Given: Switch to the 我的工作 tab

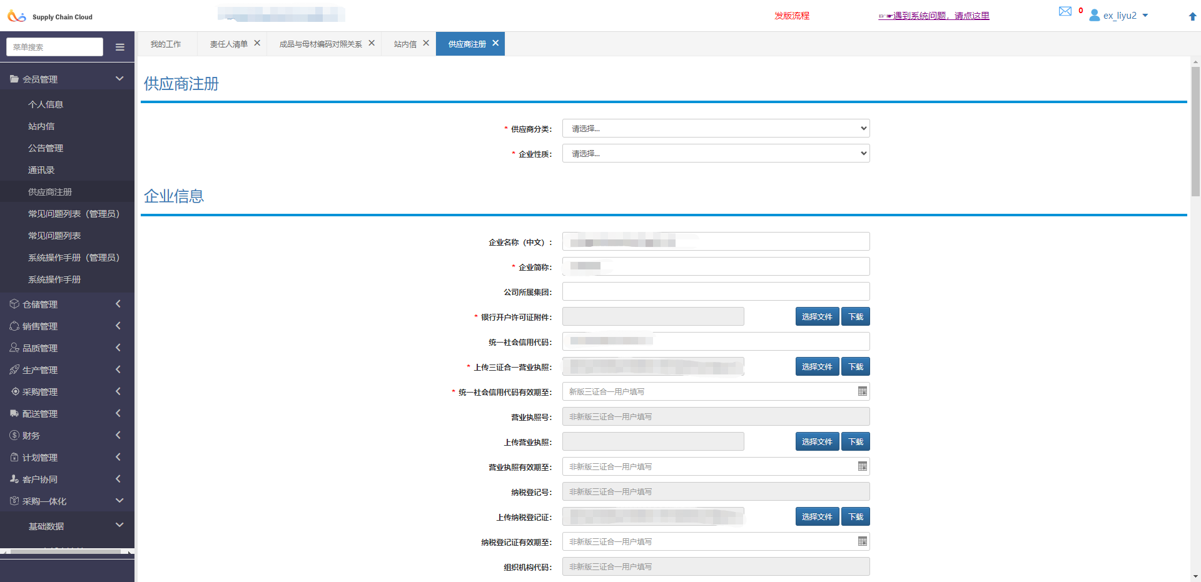Looking at the screenshot, I should [166, 44].
